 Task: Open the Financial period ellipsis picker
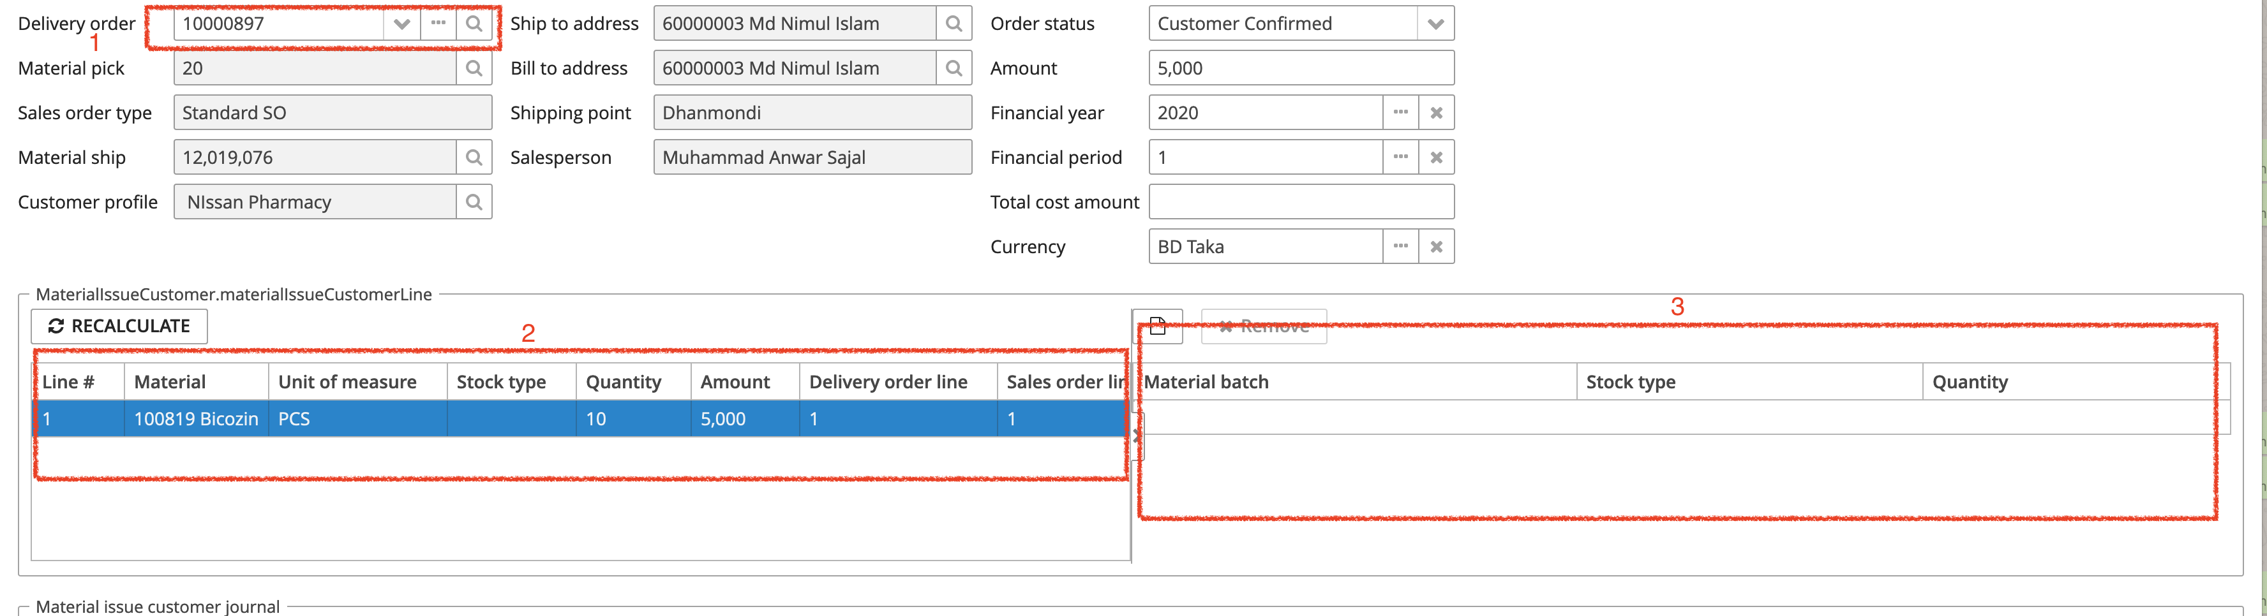click(x=1401, y=158)
